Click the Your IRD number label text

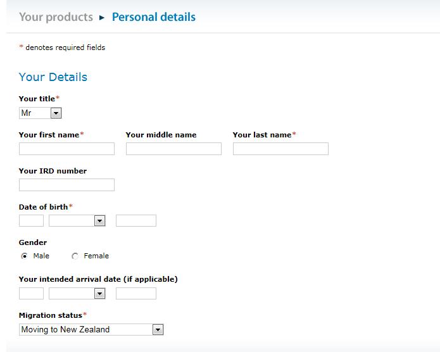53,171
